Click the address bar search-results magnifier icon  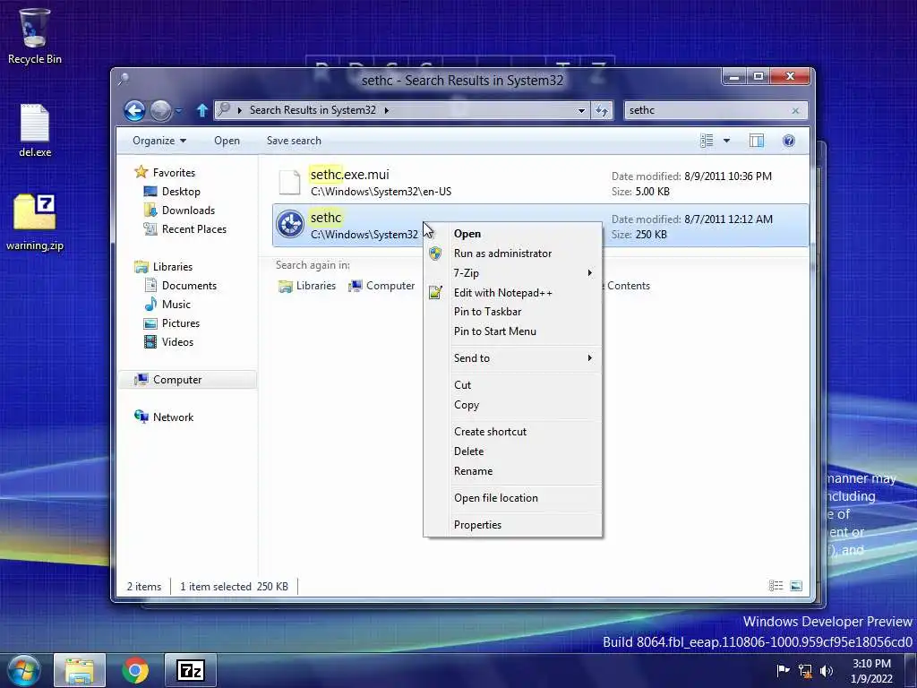224,109
